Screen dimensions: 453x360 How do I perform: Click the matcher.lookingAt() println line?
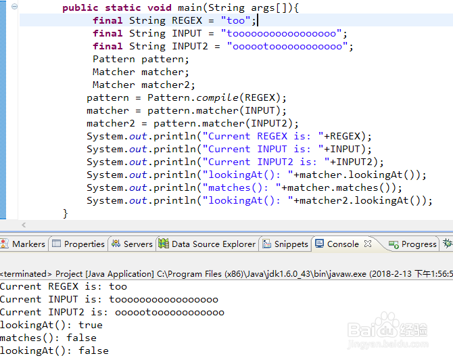[256, 175]
